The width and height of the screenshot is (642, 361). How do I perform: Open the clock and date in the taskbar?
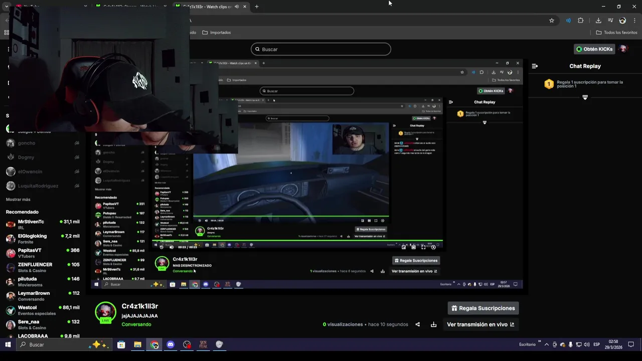coord(613,344)
